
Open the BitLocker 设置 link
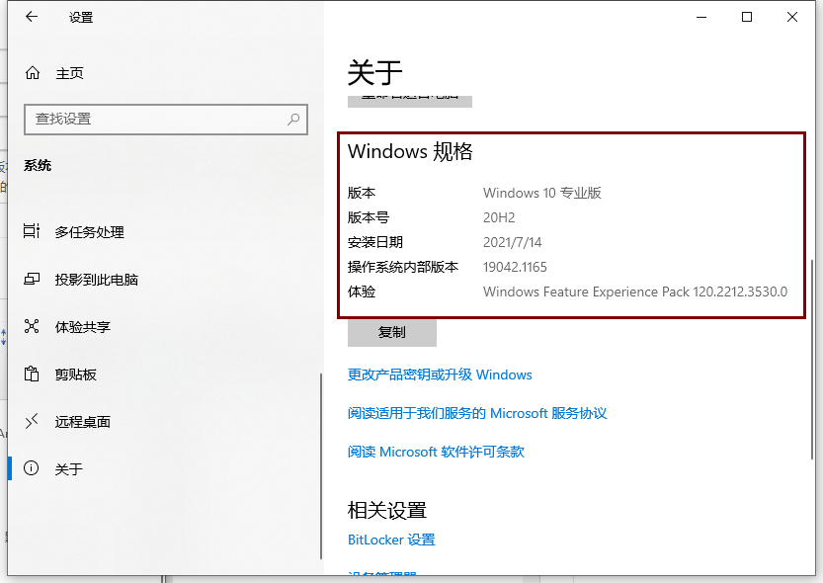coord(391,540)
